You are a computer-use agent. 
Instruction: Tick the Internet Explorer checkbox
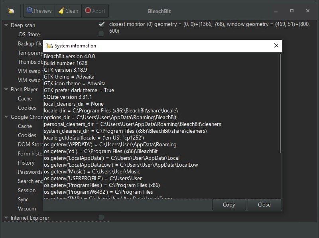pyautogui.click(x=101, y=217)
